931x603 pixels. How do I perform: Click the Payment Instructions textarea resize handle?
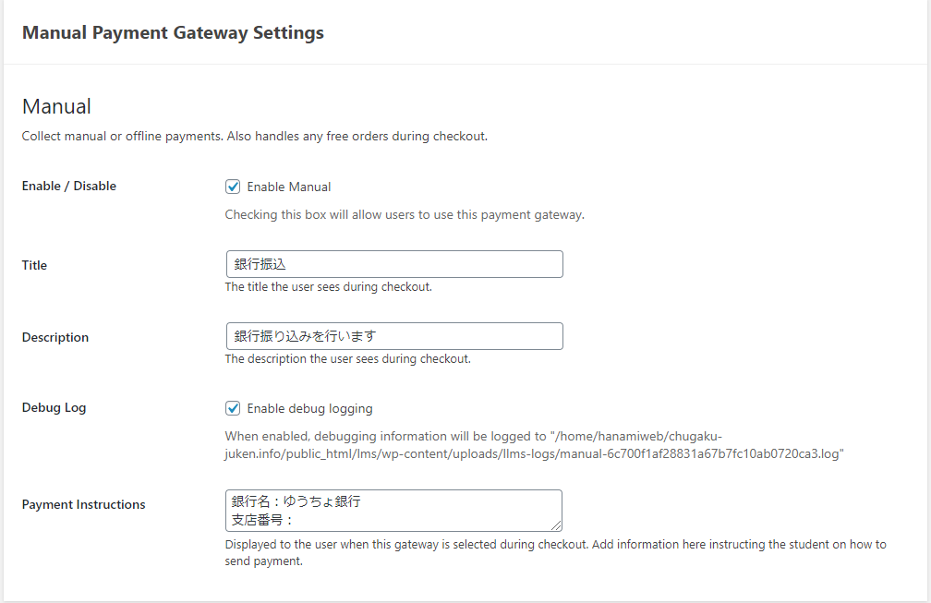coord(556,525)
